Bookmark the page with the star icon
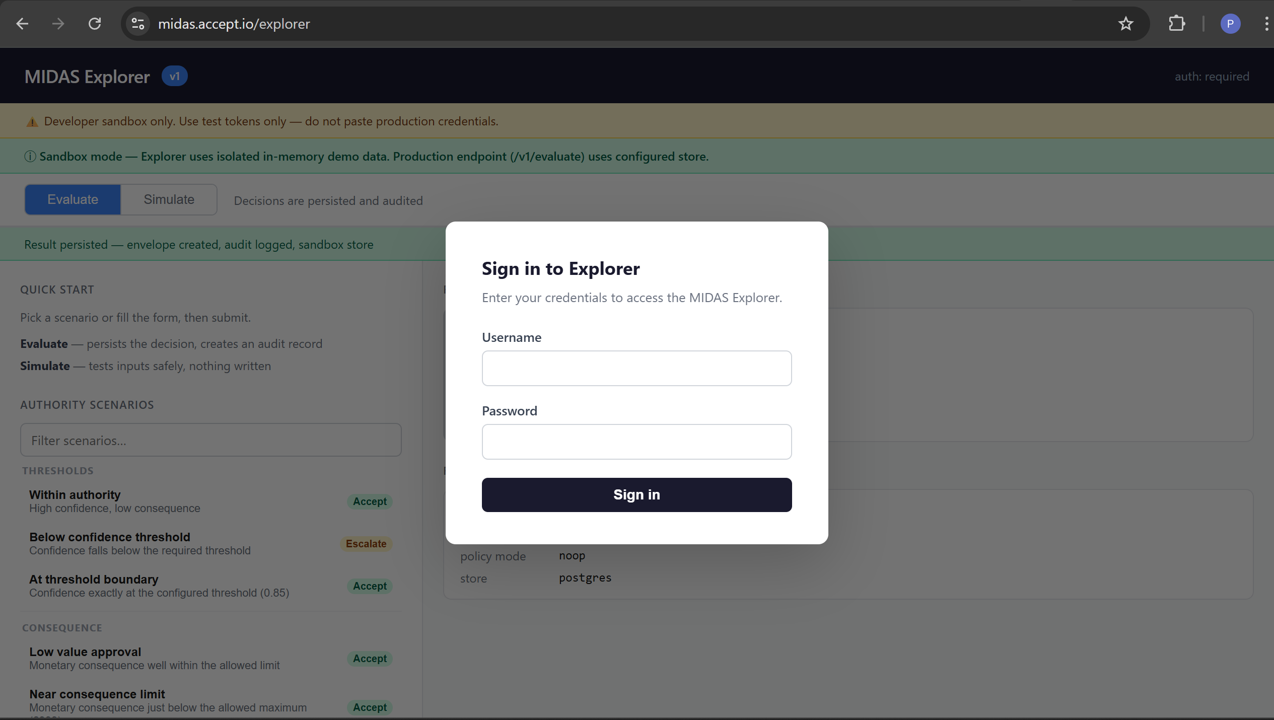The height and width of the screenshot is (720, 1274). [1125, 24]
